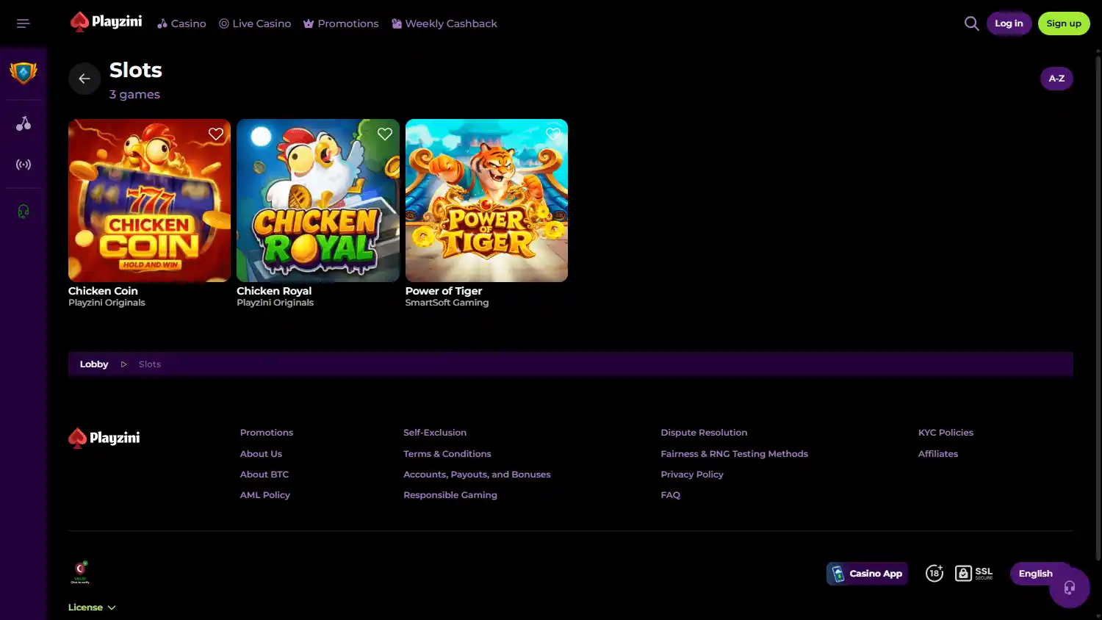
Task: Click the Sign up button
Action: [x=1064, y=24]
